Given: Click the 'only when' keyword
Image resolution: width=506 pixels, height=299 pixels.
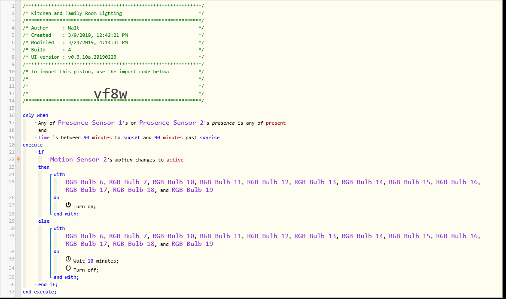Looking at the screenshot, I should (x=36, y=115).
